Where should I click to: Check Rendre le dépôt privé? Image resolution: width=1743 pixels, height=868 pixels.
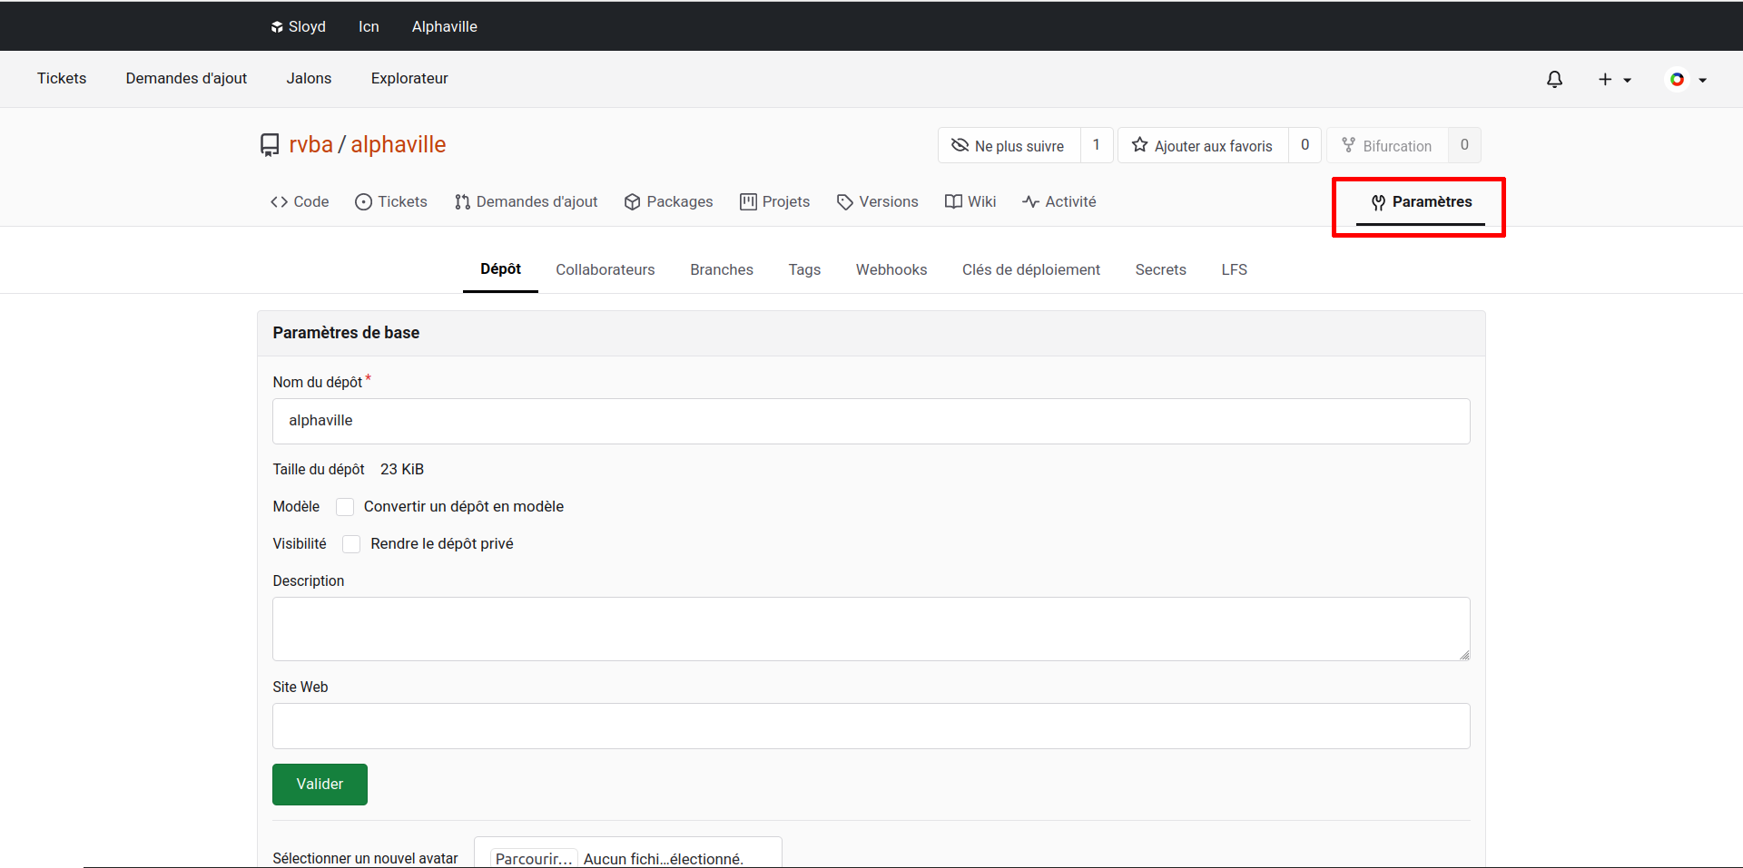pyautogui.click(x=351, y=544)
